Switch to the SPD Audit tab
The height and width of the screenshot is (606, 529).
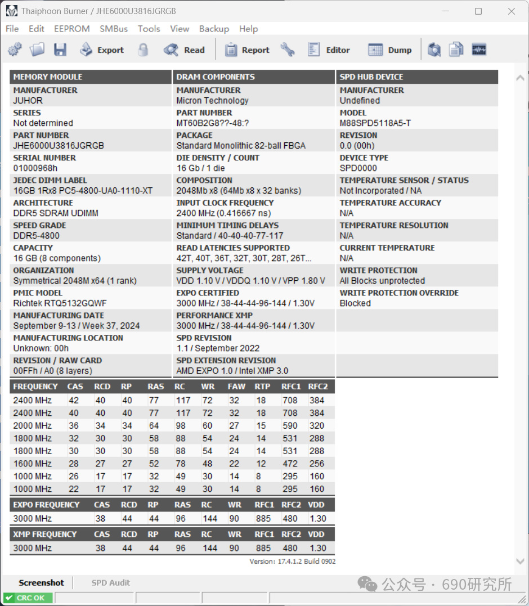click(x=110, y=582)
